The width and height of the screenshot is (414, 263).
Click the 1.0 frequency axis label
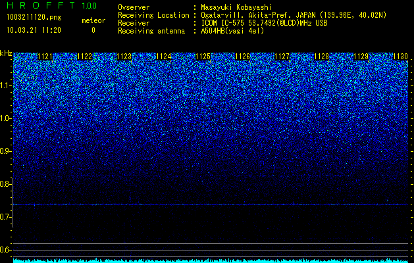(x=5, y=118)
